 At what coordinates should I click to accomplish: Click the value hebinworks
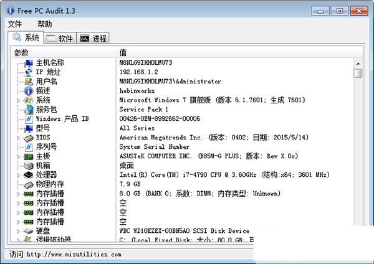[x=137, y=91]
